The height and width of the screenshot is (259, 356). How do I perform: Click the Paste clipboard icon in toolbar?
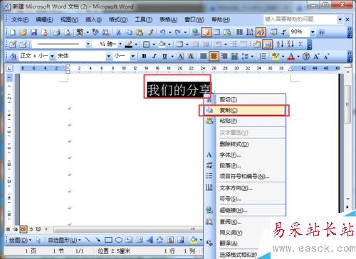(x=140, y=32)
